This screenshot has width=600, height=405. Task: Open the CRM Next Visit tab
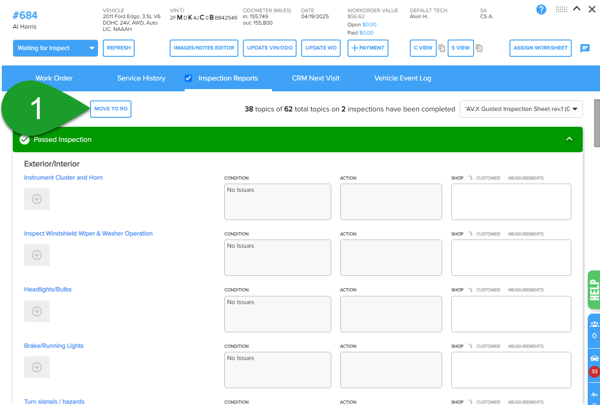pos(316,78)
